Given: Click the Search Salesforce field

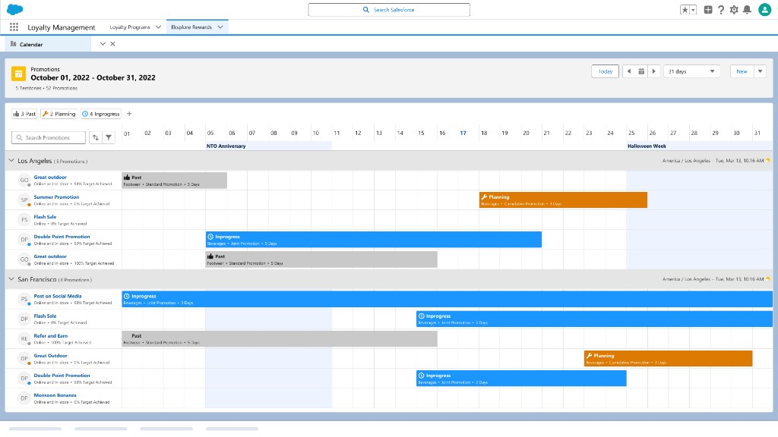Looking at the screenshot, I should tap(389, 9).
